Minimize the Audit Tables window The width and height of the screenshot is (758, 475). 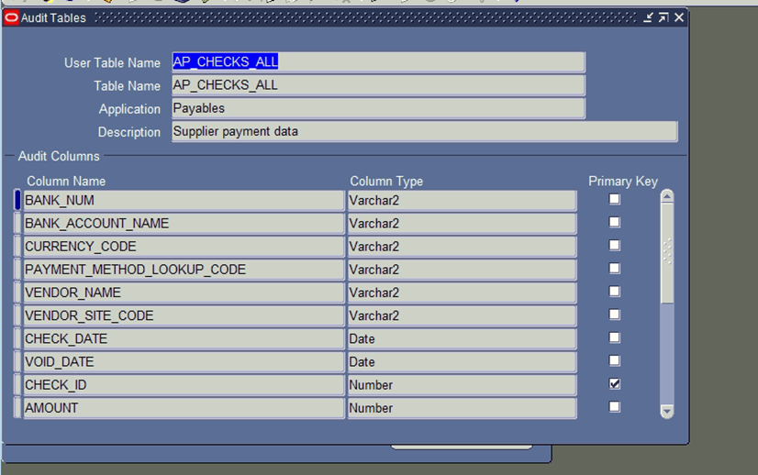(649, 17)
